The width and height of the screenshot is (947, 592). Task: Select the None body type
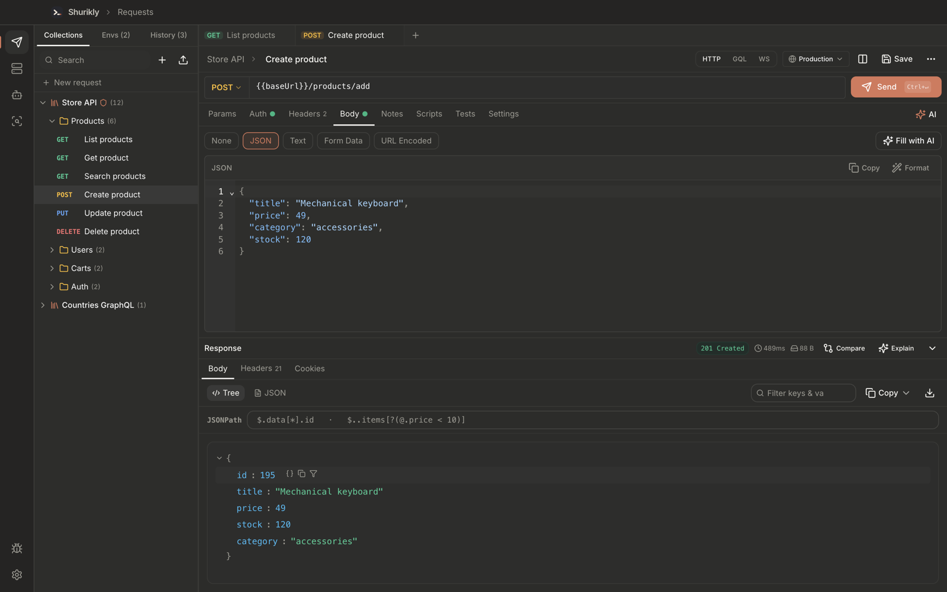coord(221,141)
